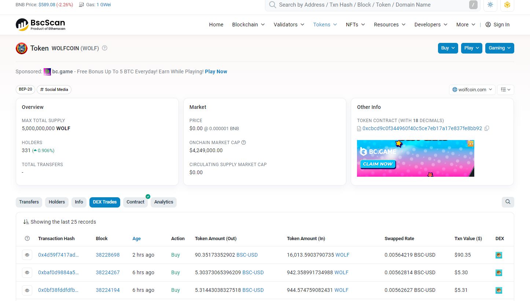Open transaction hash 0x4d59f7417ad link
Image resolution: width=530 pixels, height=301 pixels.
(58, 255)
